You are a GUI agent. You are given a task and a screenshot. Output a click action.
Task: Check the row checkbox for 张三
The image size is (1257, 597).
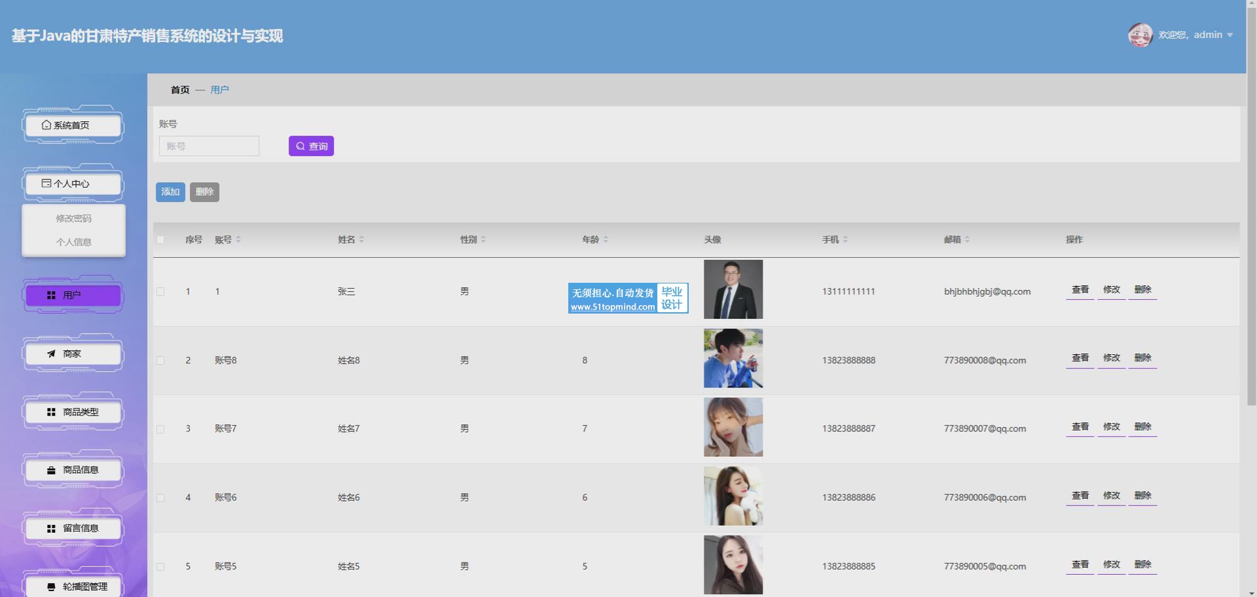pos(160,292)
